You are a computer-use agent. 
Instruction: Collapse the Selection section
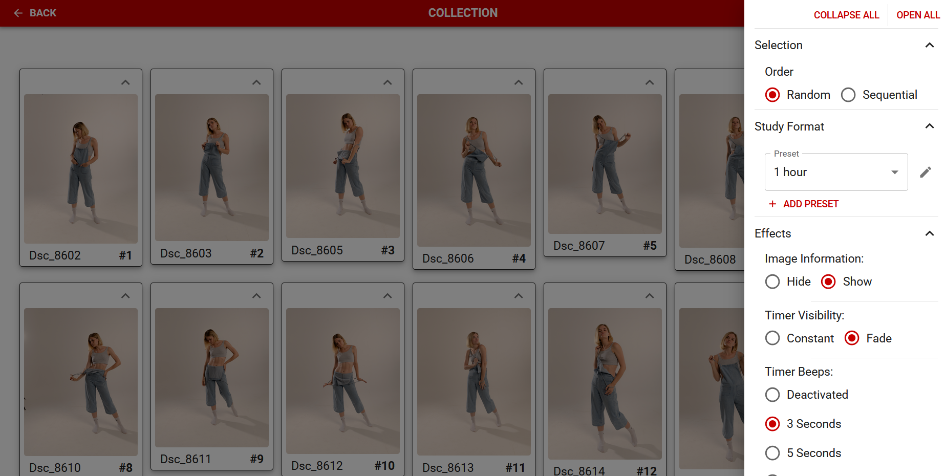click(x=930, y=45)
